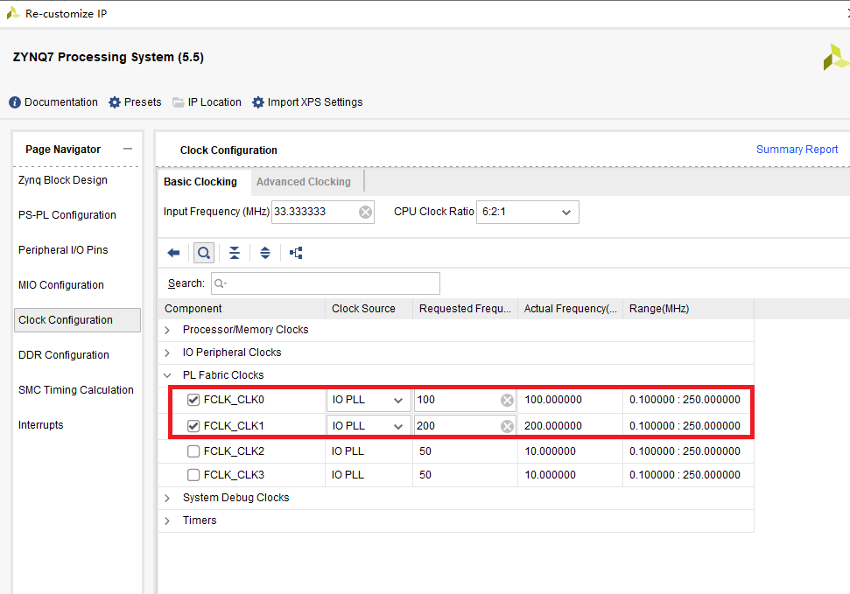850x594 pixels.
Task: Open the Summary Report link
Action: click(797, 150)
